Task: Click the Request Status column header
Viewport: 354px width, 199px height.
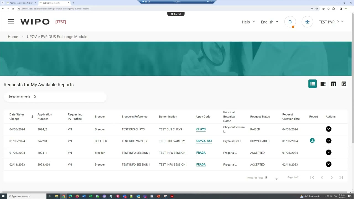Action: 260,117
